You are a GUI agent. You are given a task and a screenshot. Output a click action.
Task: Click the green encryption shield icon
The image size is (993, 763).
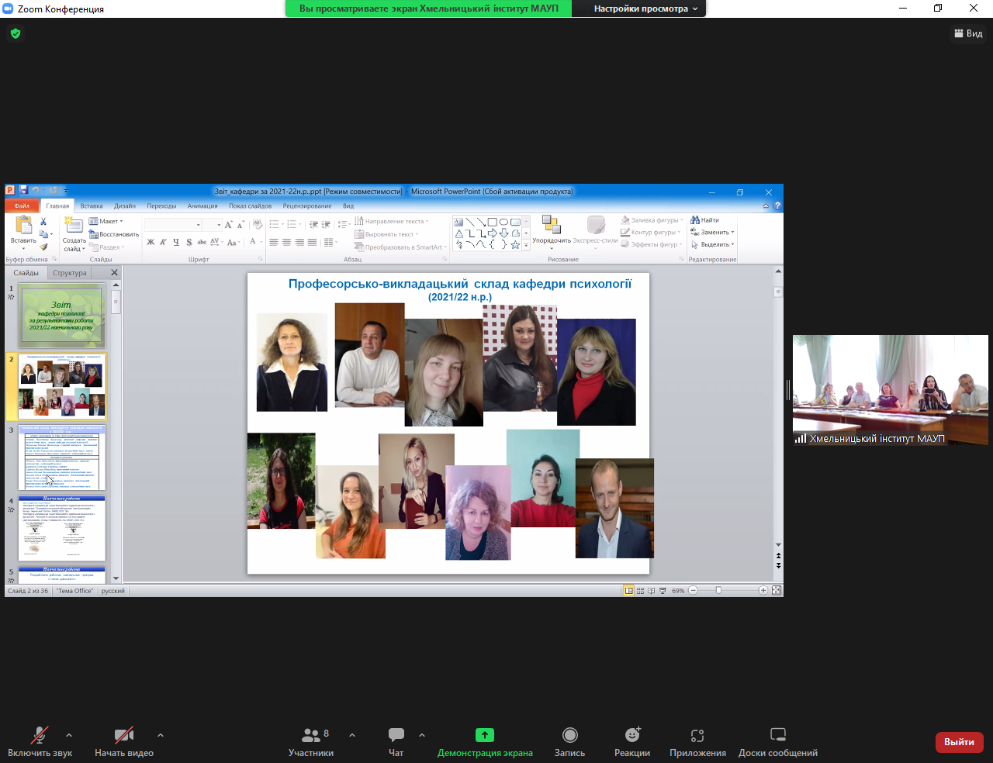16,33
